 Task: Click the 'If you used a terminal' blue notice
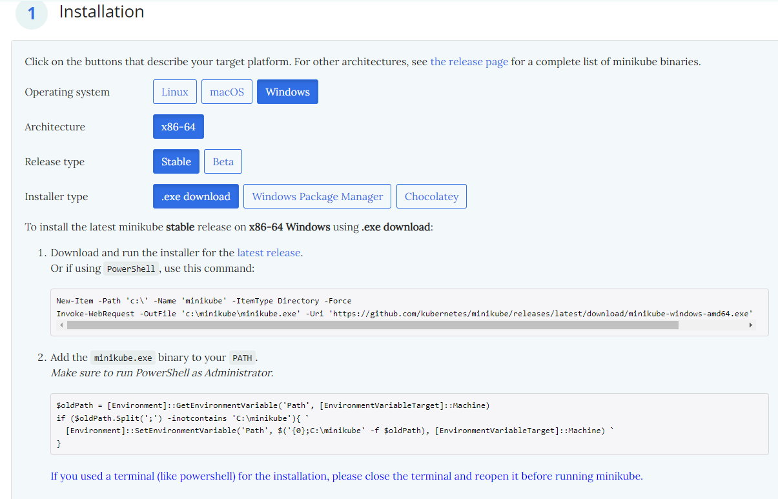point(347,476)
